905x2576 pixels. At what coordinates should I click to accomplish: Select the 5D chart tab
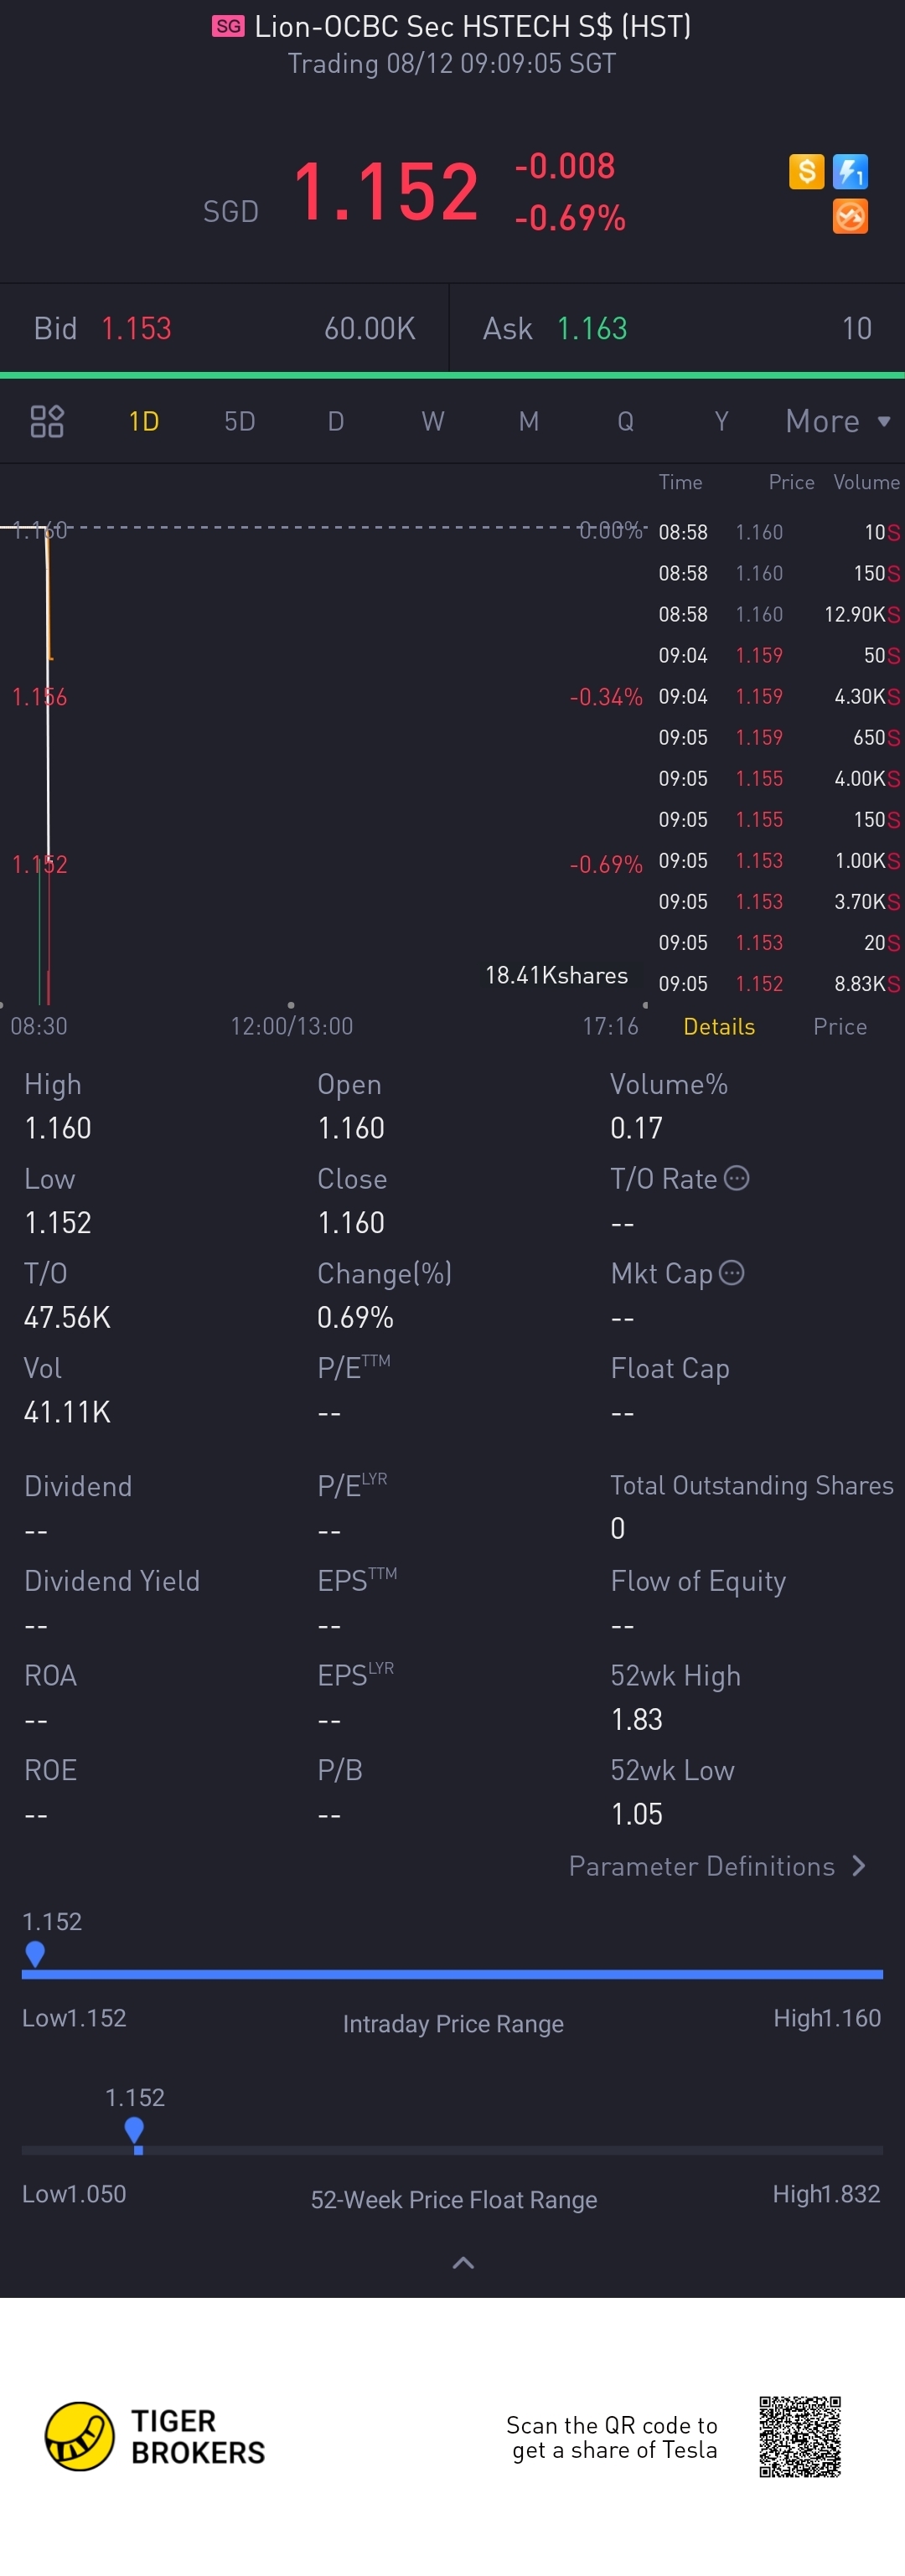(239, 421)
